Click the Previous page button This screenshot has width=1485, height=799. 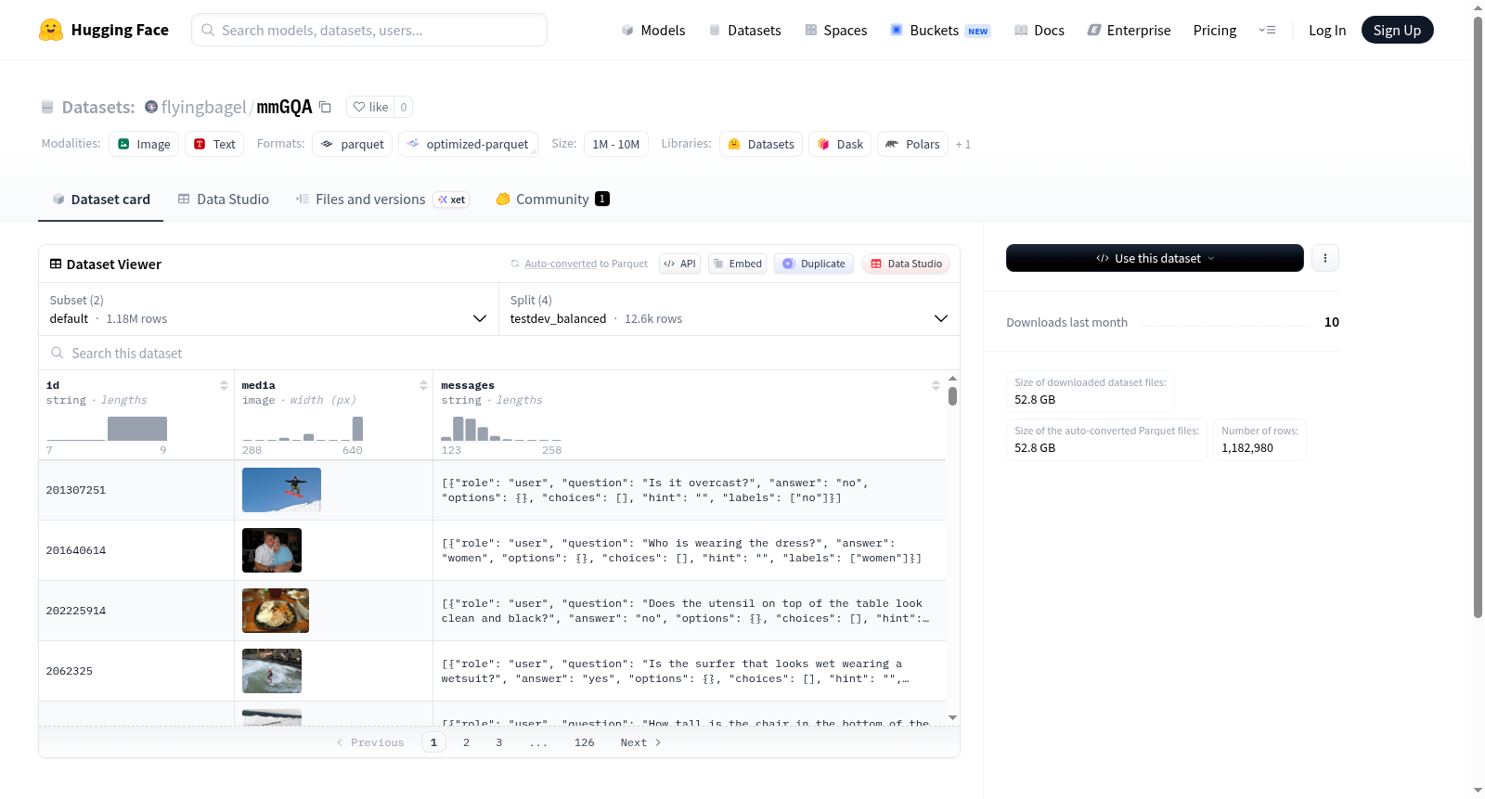coord(370,742)
